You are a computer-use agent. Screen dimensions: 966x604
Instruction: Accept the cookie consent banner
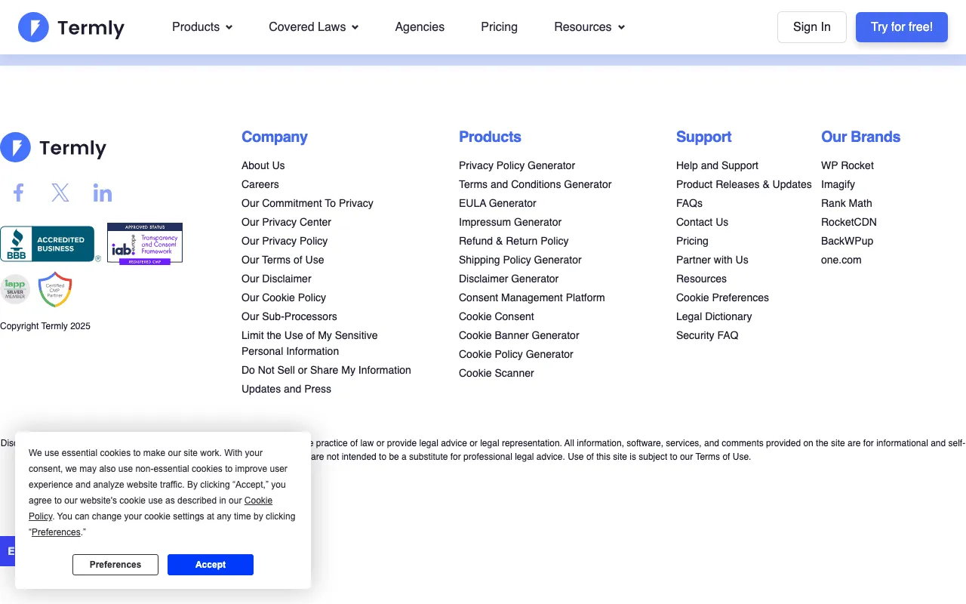click(211, 564)
